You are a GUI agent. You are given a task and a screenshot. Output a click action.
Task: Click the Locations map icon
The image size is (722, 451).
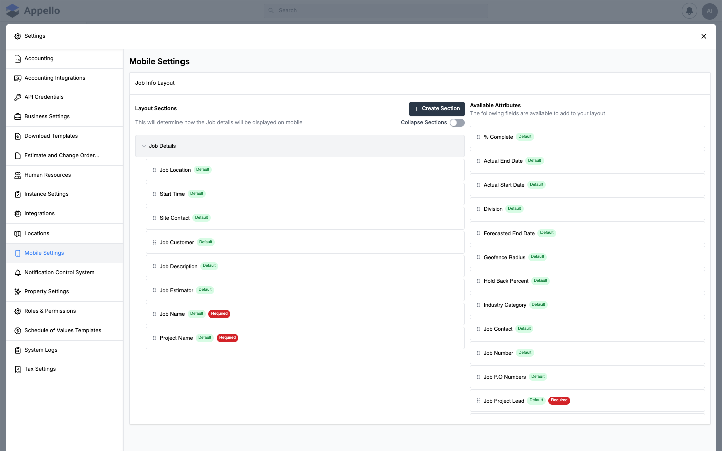click(x=18, y=234)
